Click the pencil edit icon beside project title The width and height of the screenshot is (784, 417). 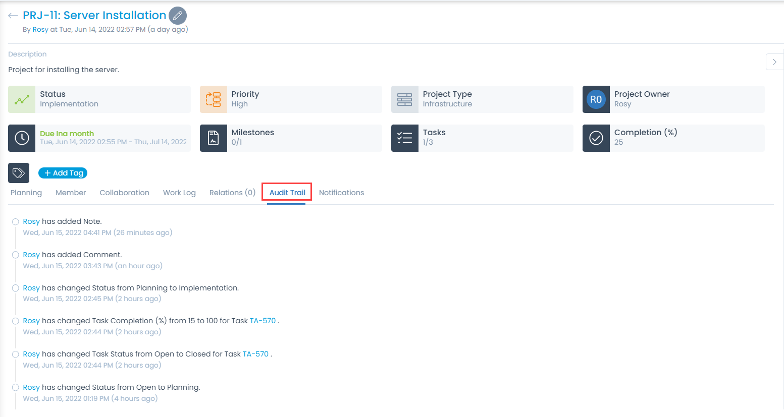tap(177, 16)
